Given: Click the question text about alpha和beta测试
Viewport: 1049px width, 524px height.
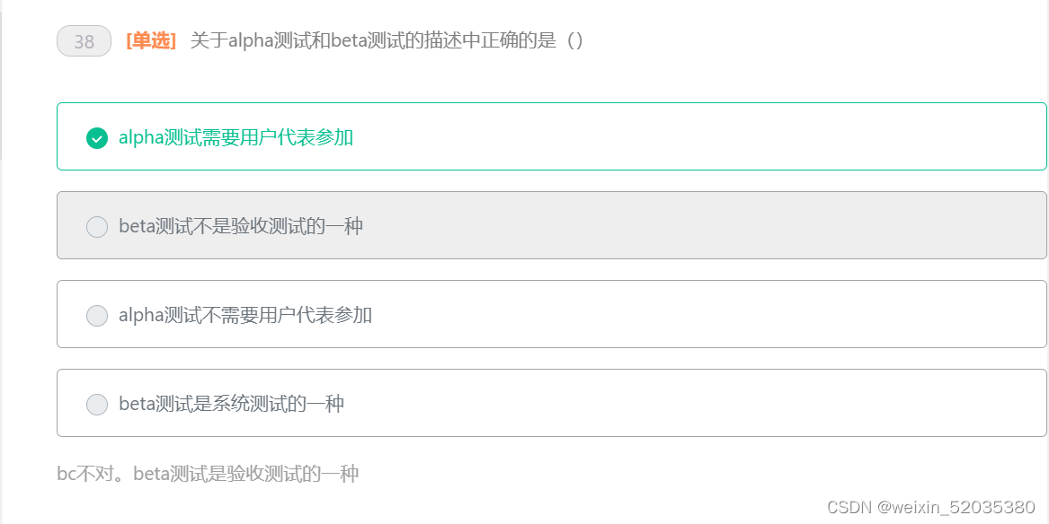Looking at the screenshot, I should [x=387, y=41].
